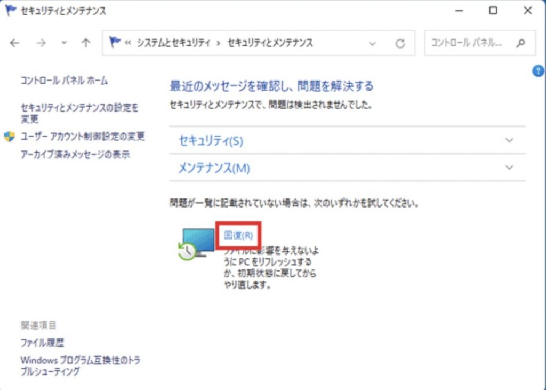Click chevron beside メンテナンス(M)
The height and width of the screenshot is (390, 546).
coord(509,168)
